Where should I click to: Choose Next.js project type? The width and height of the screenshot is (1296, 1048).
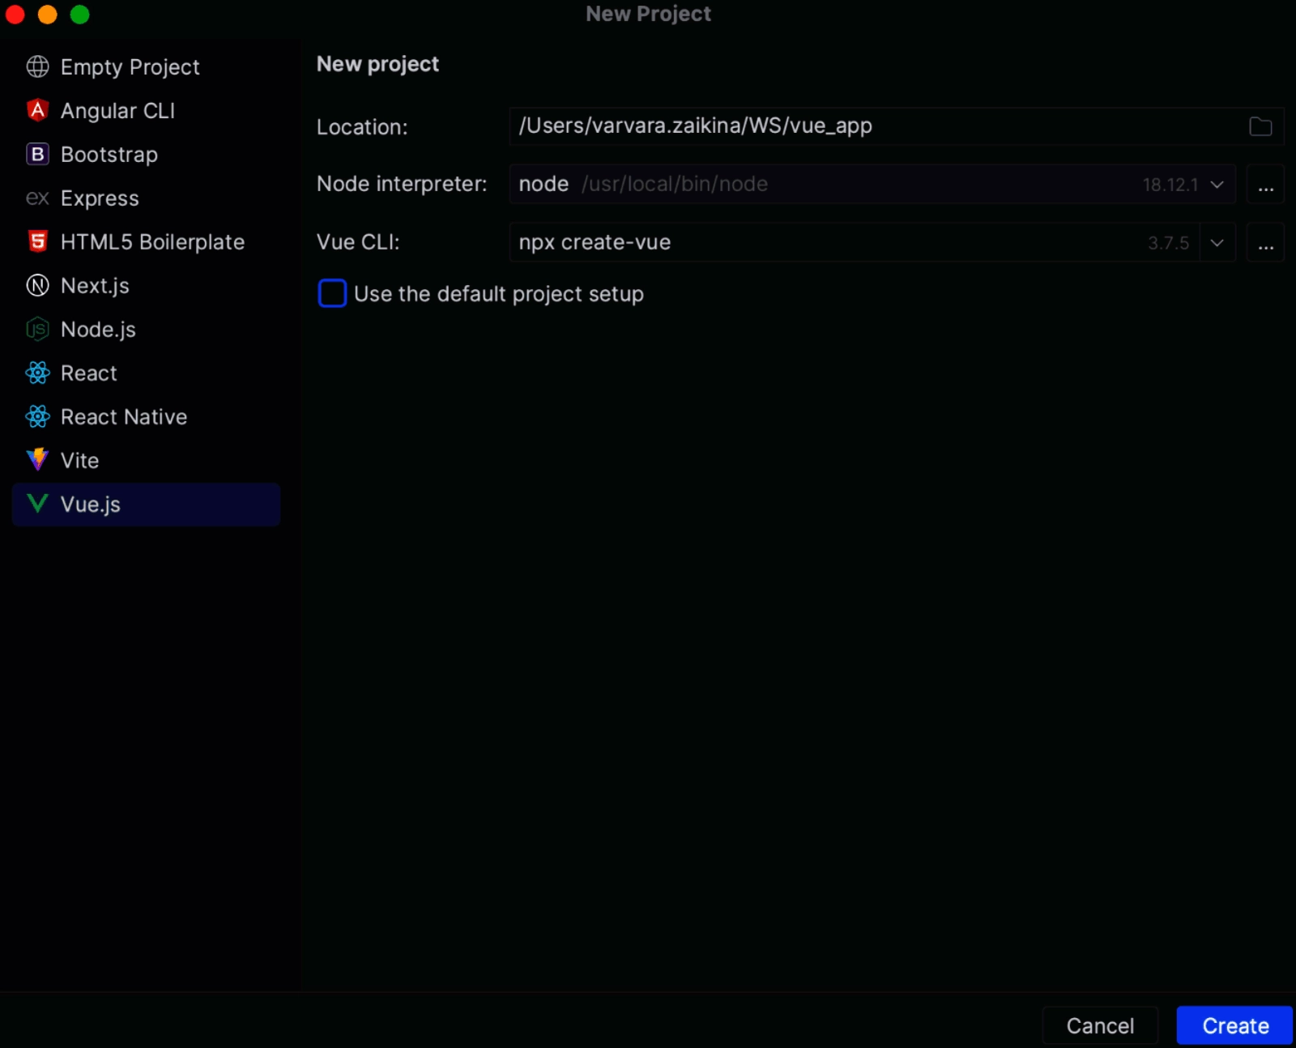click(x=146, y=285)
